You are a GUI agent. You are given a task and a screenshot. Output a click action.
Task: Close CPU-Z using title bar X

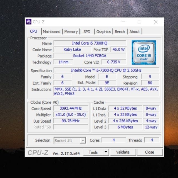155,22
